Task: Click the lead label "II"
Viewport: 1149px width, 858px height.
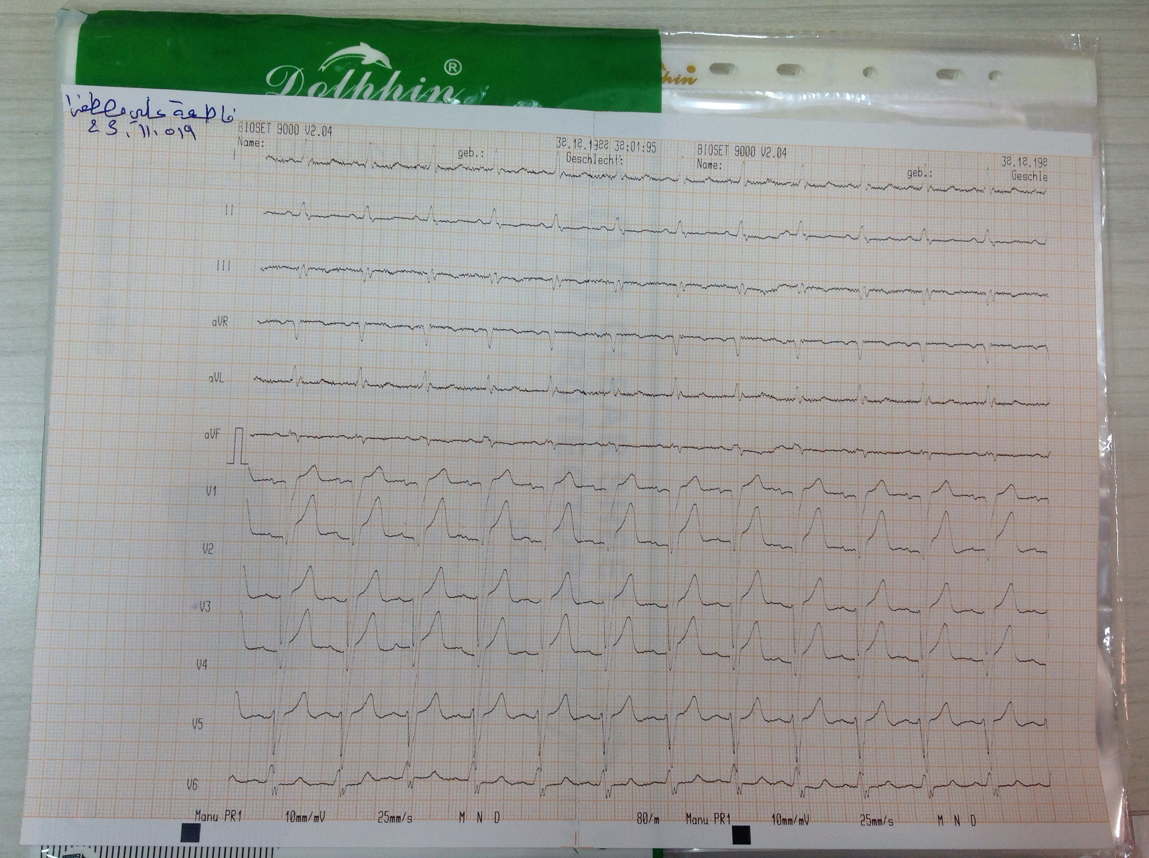Action: [229, 211]
